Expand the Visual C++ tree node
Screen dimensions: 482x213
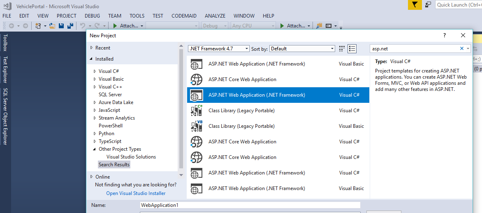coord(95,87)
